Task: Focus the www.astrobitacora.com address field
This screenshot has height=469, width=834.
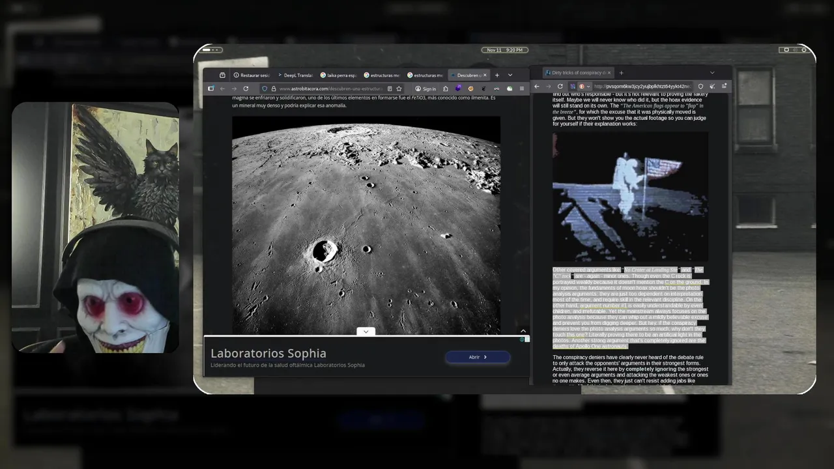Action: 331,89
